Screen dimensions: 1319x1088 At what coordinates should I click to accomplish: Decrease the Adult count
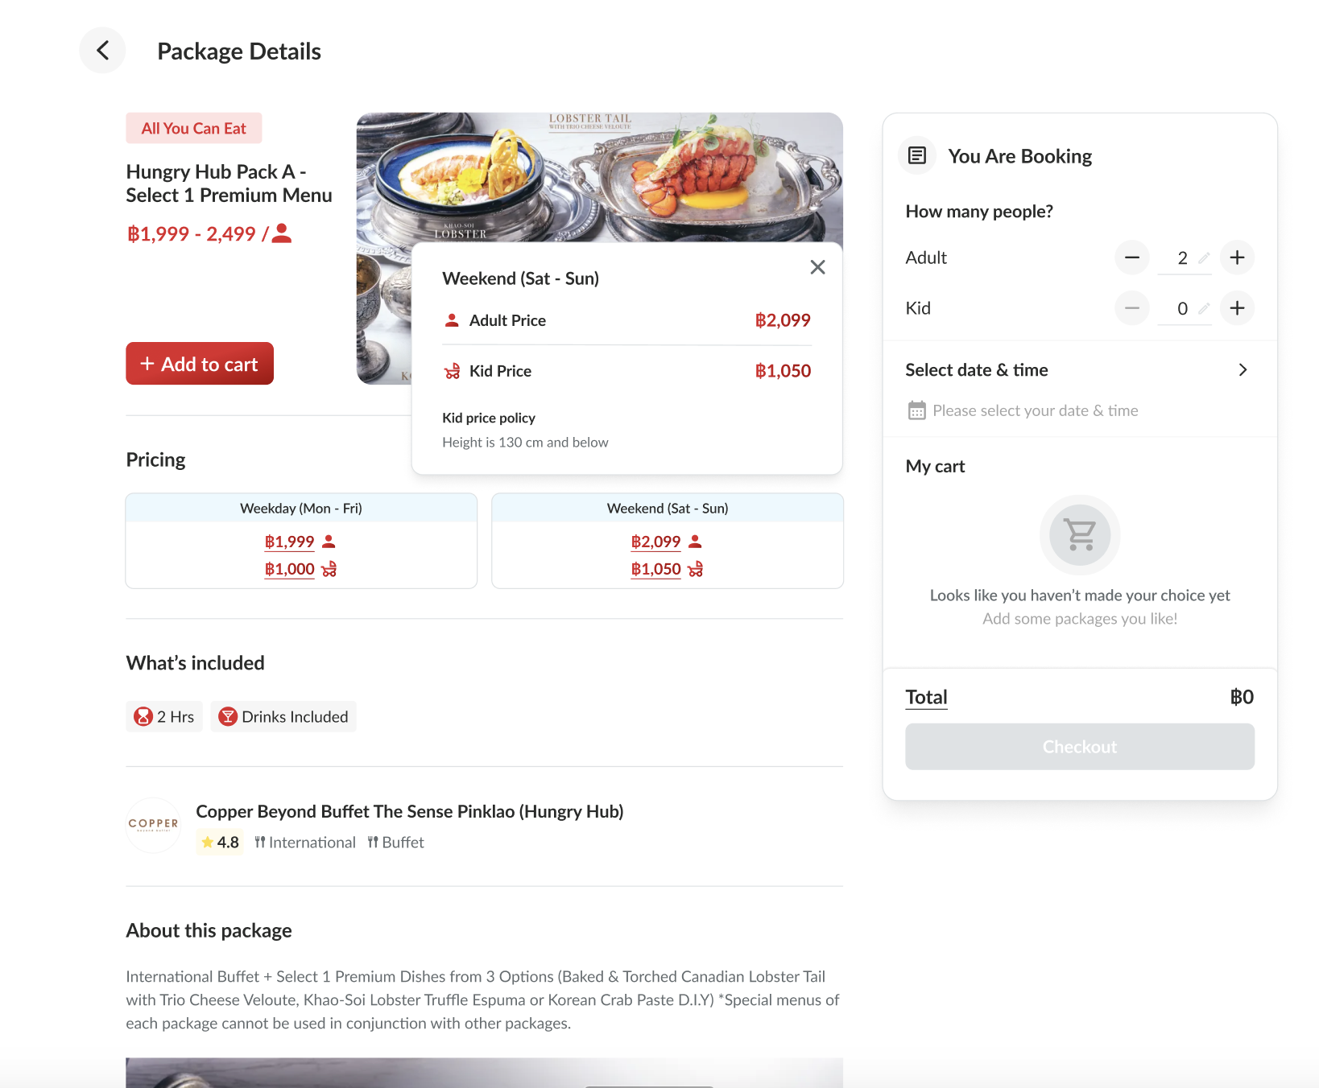click(x=1131, y=258)
